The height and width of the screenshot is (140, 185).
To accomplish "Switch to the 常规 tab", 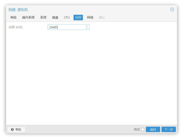I will pyautogui.click(x=13, y=17).
